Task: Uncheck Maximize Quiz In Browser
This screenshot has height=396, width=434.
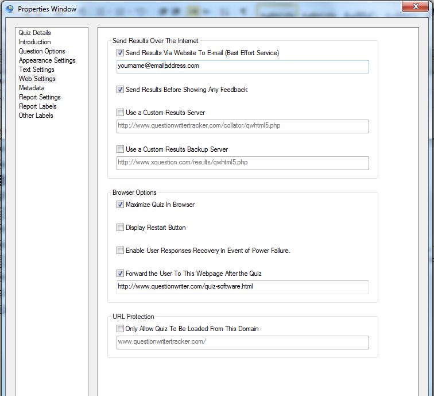Action: (x=120, y=205)
